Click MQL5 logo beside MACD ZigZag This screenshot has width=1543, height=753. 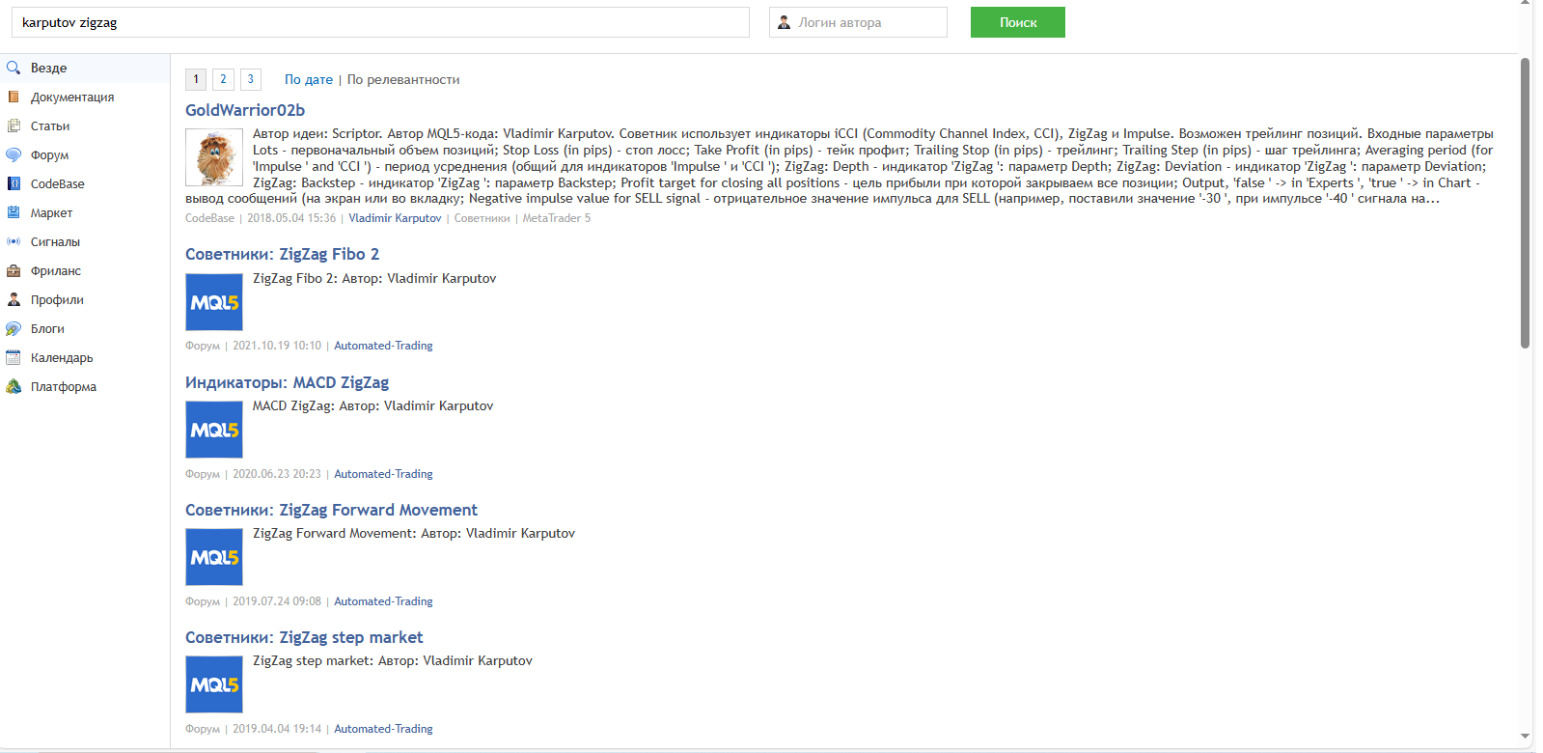click(214, 430)
